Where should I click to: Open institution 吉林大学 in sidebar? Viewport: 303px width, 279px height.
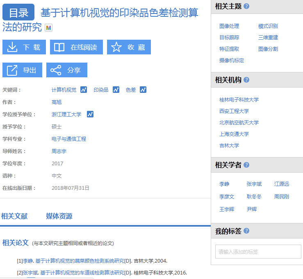click(229, 146)
